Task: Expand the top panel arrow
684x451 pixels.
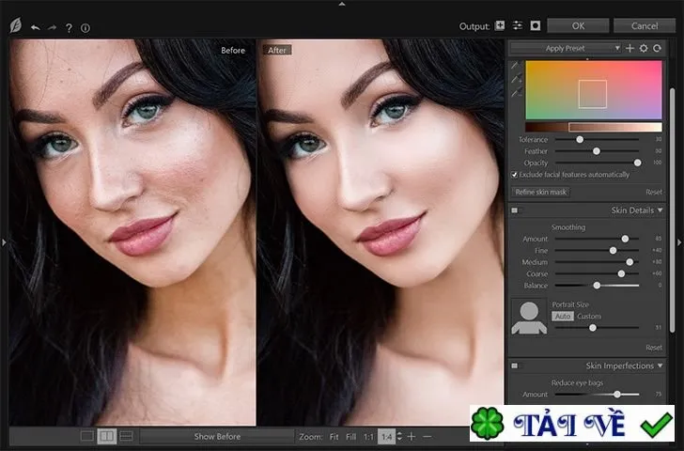Action: point(342,4)
